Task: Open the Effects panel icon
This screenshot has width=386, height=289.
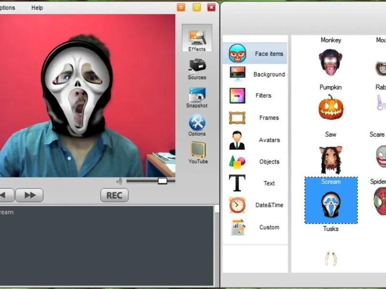Action: [x=197, y=38]
